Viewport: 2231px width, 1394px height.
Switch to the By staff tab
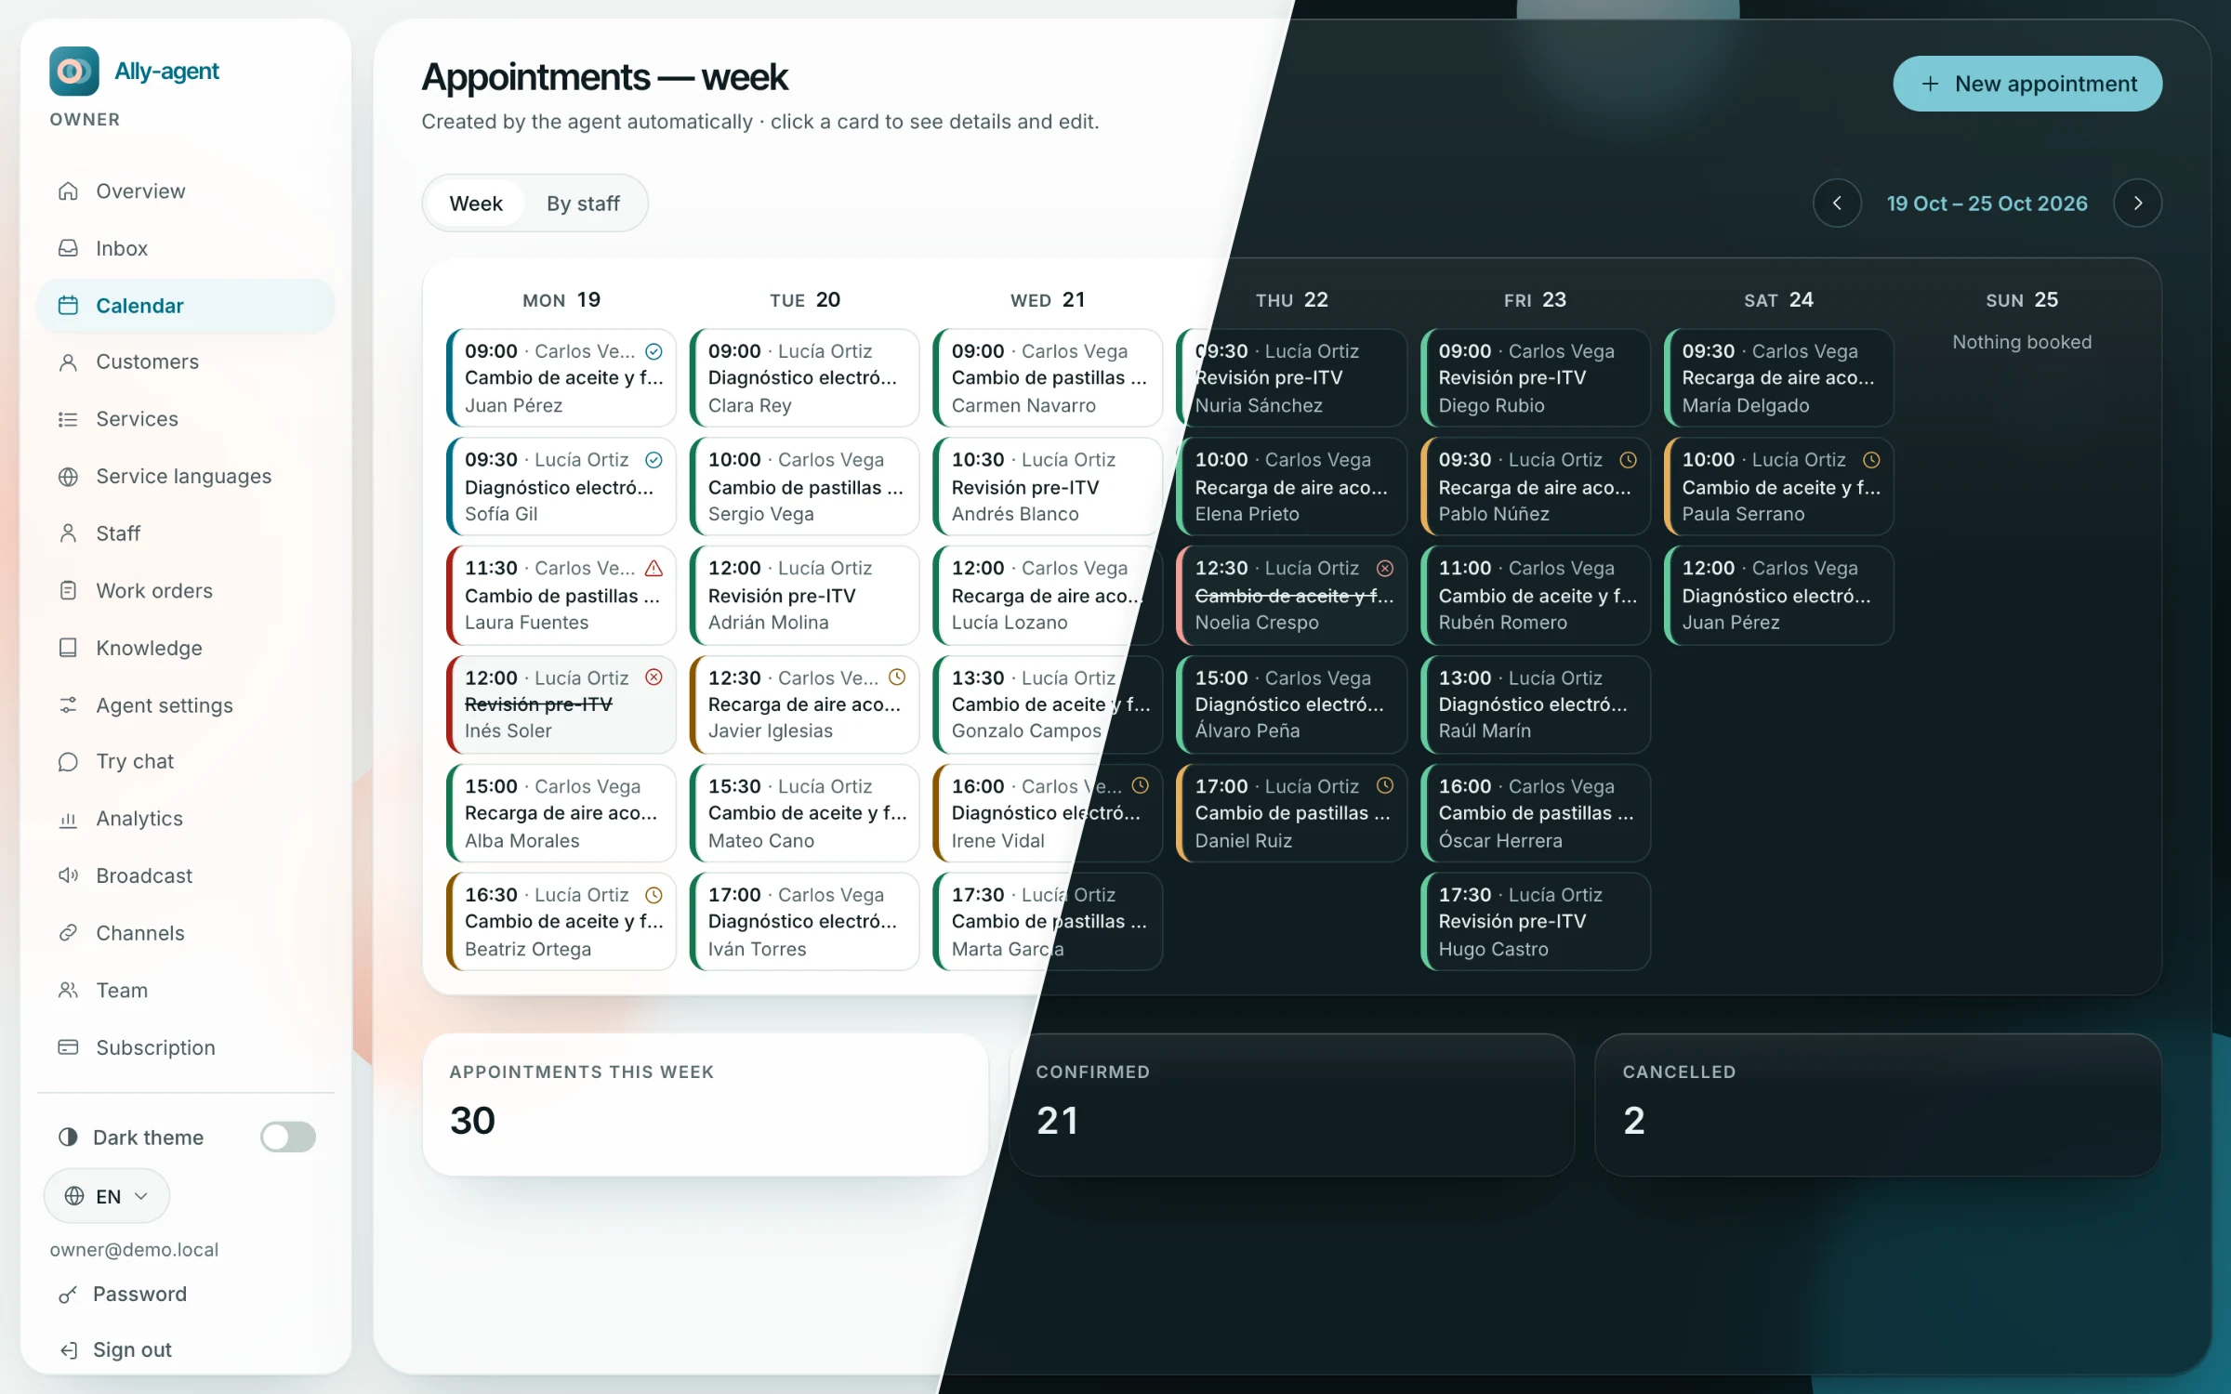point(583,204)
